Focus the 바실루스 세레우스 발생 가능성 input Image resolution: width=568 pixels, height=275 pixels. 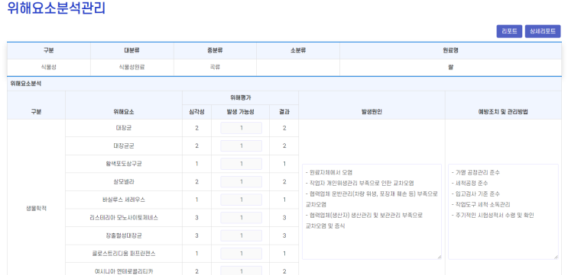(242, 200)
